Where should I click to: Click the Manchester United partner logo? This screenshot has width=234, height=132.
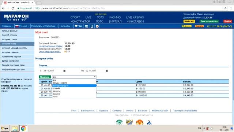point(140,122)
